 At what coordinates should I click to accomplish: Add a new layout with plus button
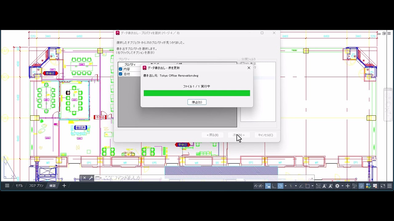pyautogui.click(x=64, y=186)
